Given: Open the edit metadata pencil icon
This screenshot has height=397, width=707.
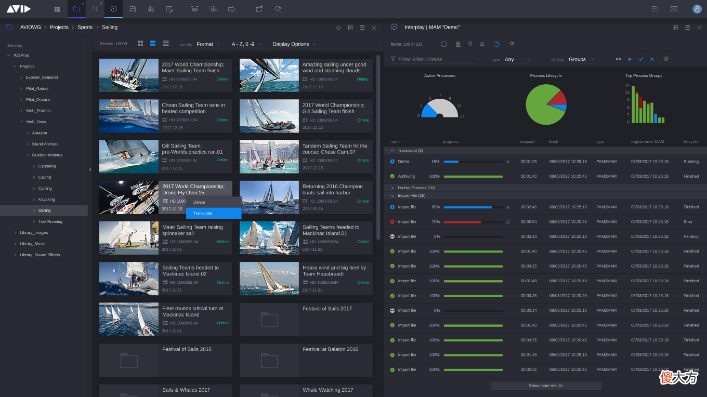Looking at the screenshot, I should coord(169,9).
